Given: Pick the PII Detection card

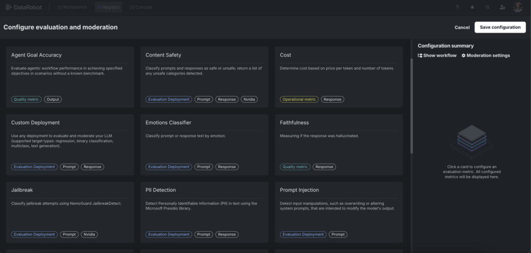Looking at the screenshot, I should click(x=204, y=212).
